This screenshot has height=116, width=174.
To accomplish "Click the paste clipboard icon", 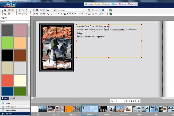I will 26,14.
